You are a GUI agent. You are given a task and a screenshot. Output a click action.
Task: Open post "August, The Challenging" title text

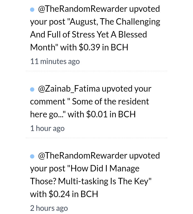click(x=115, y=22)
